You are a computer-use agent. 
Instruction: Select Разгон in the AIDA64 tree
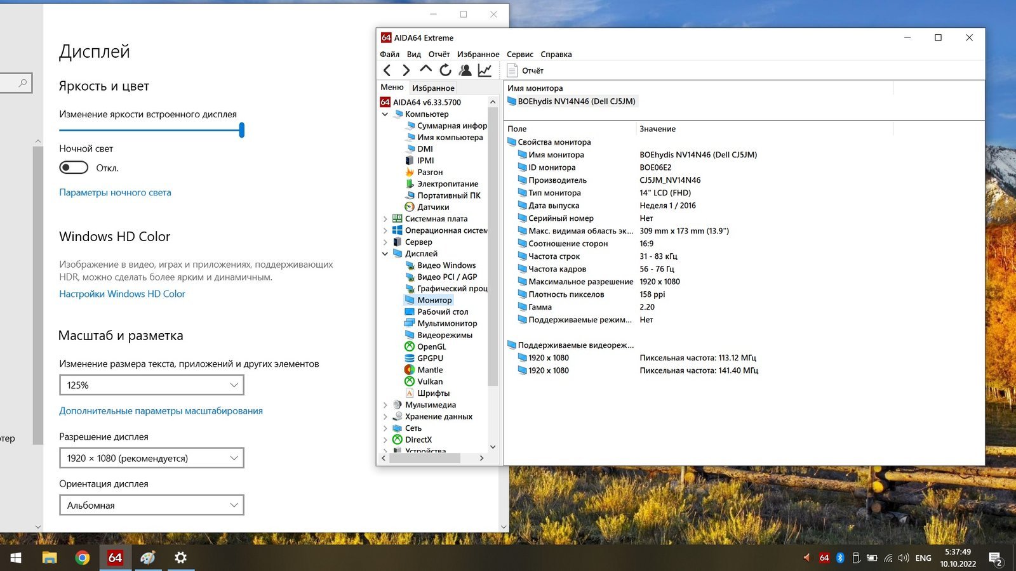pyautogui.click(x=424, y=172)
